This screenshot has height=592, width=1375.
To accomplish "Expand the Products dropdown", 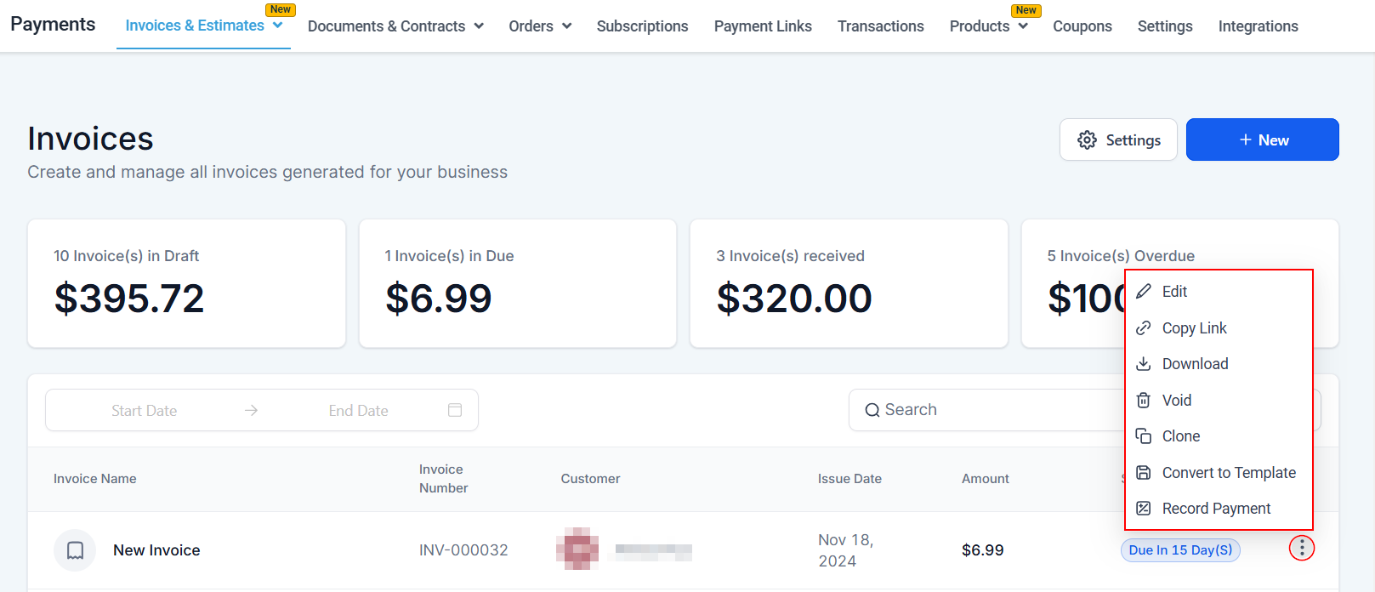I will coord(1023,26).
